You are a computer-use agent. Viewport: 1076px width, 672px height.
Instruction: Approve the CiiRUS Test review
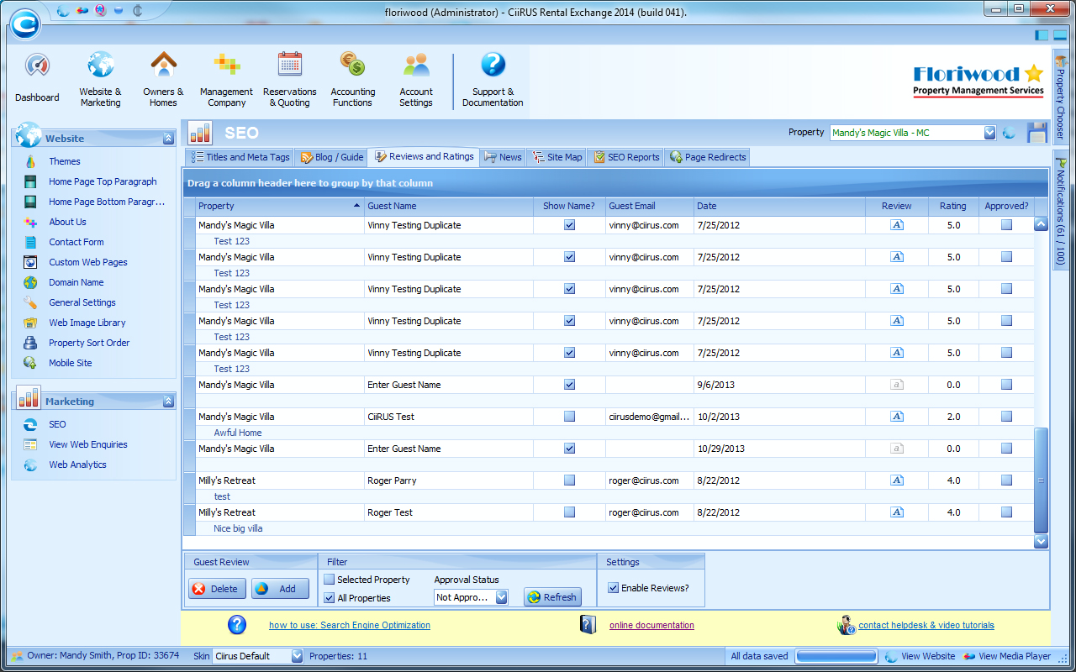click(1006, 417)
